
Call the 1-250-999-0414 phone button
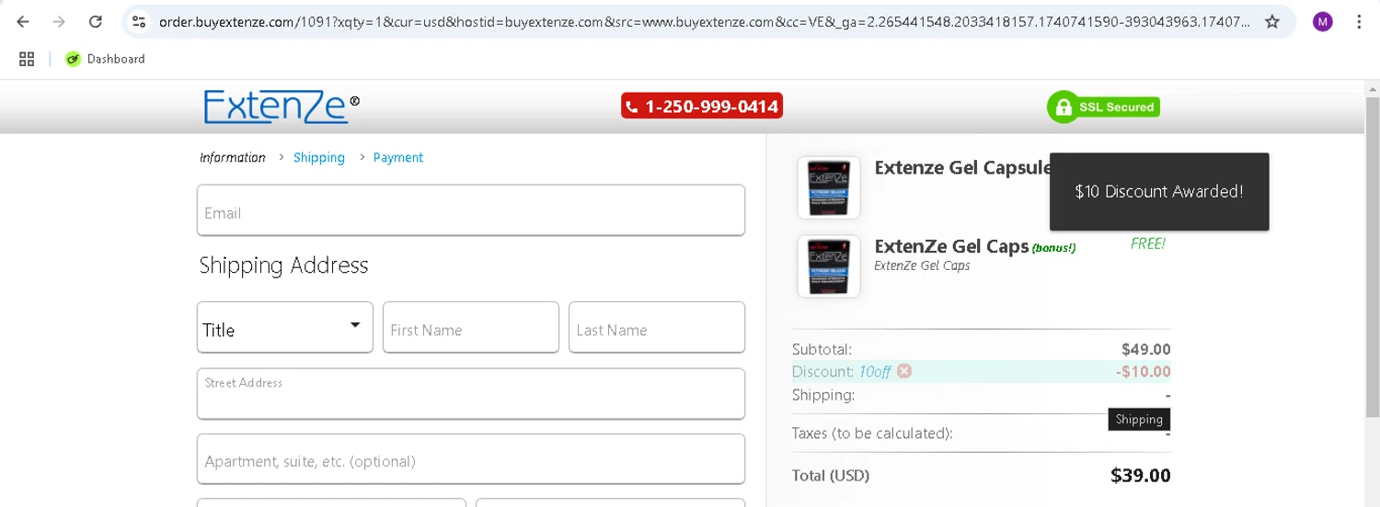(703, 107)
